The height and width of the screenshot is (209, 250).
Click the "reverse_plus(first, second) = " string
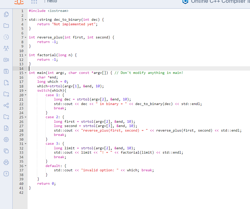114,131
